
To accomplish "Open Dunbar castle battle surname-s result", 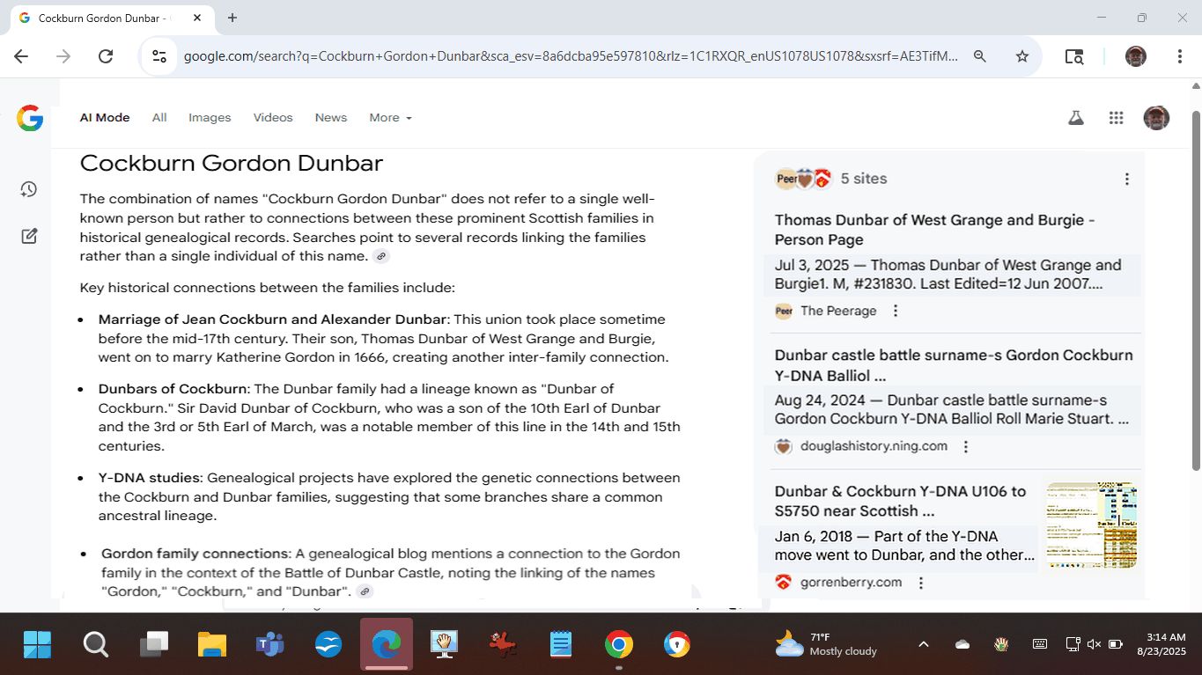I will tap(953, 365).
